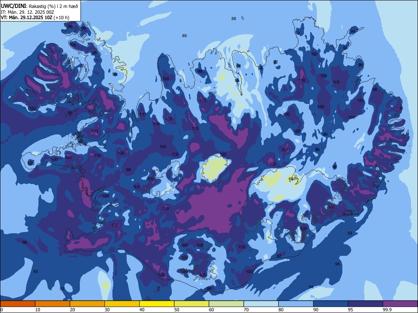418x313 pixels.
Task: Select the amber 30–40 legend swatch
Action: (122, 304)
